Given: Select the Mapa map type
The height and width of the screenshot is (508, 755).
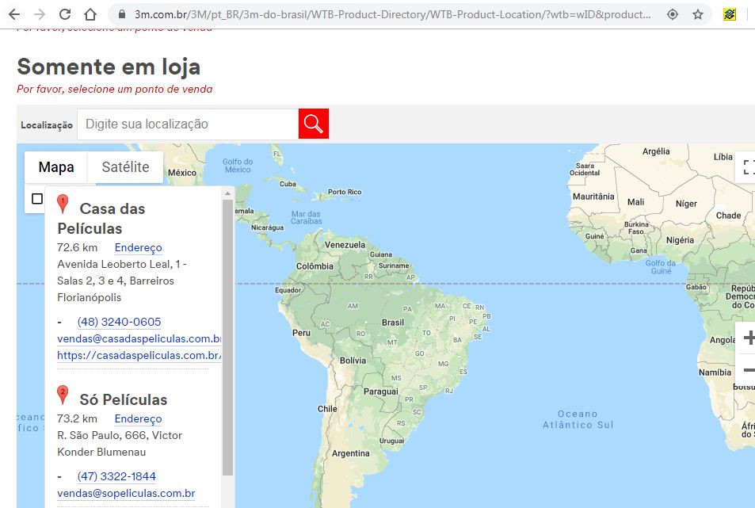Looking at the screenshot, I should 56,167.
